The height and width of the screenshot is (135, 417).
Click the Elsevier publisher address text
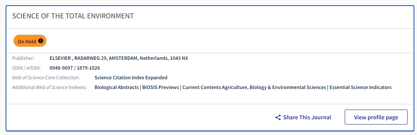click(119, 58)
